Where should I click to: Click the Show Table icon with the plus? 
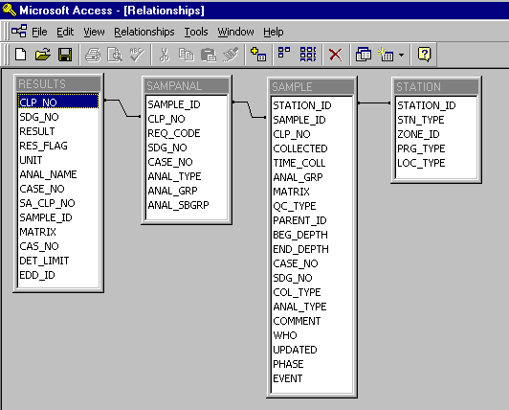(258, 55)
